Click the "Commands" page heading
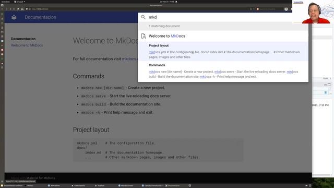The width and height of the screenshot is (334, 188). tap(89, 76)
